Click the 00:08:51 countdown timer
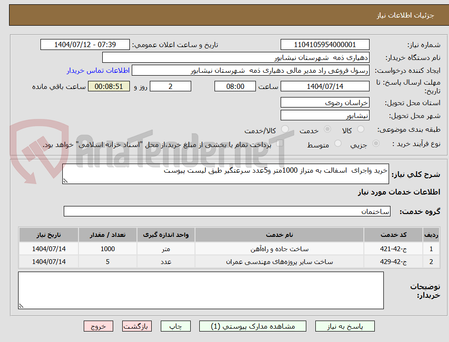 108,86
